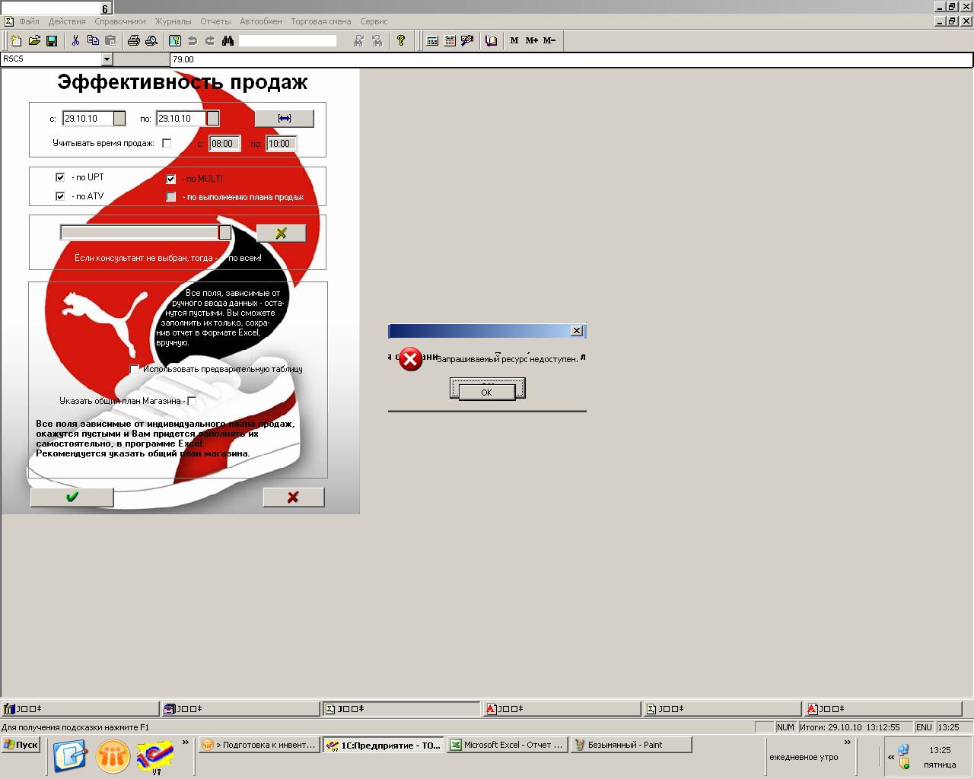Click the Help question mark icon
Viewport: 974px width, 779px height.
[401, 41]
